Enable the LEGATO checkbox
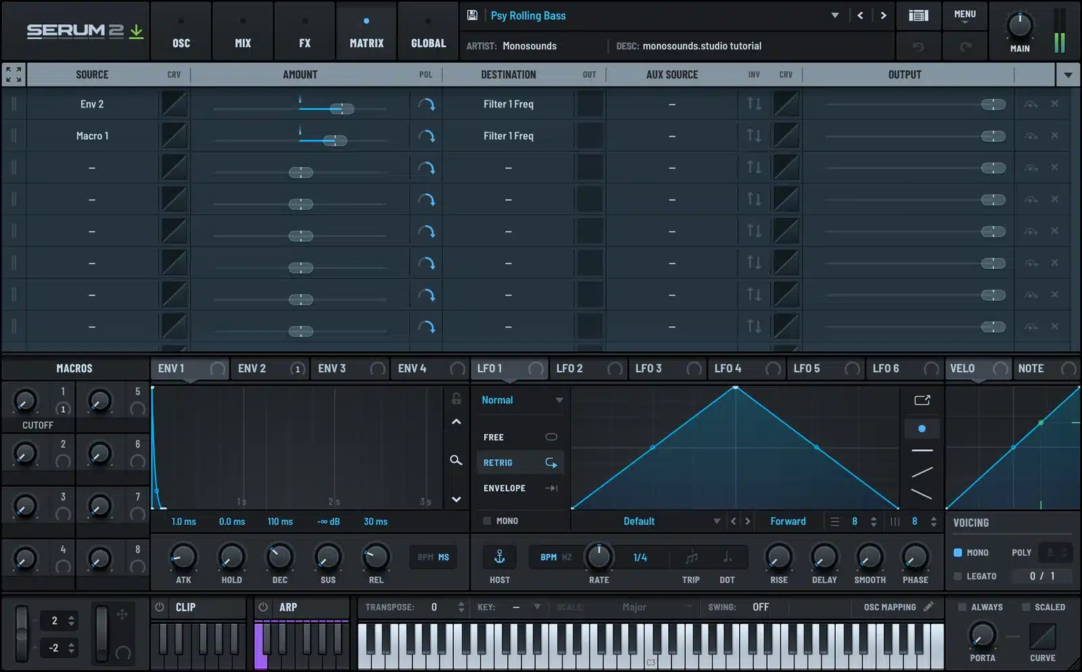 click(958, 576)
